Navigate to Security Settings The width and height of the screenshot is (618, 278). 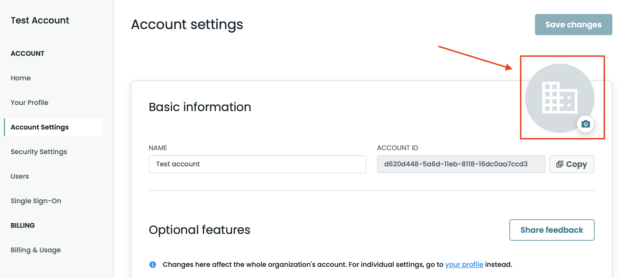pyautogui.click(x=39, y=152)
